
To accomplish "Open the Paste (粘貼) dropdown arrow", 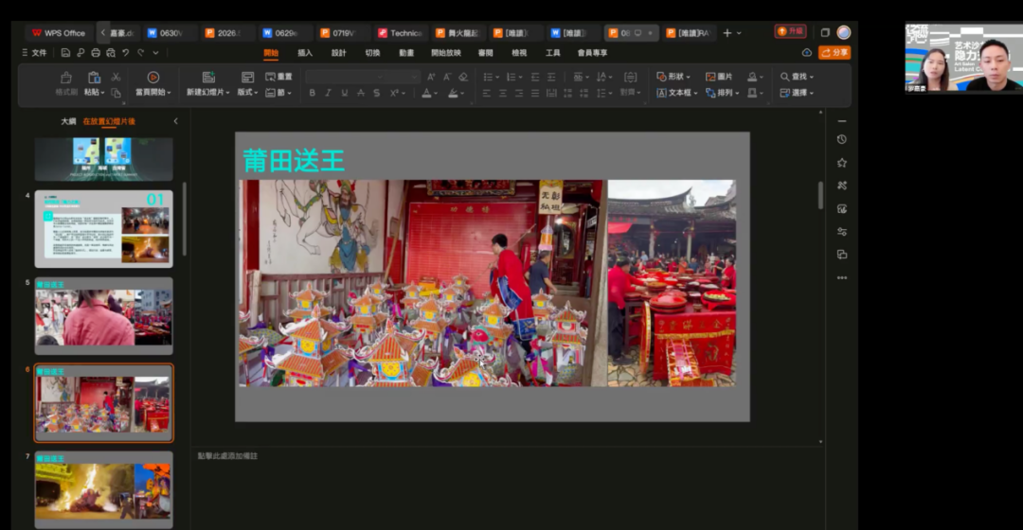I will [102, 93].
